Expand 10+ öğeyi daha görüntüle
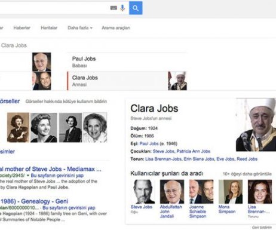The height and width of the screenshot is (230, 276). (247, 174)
